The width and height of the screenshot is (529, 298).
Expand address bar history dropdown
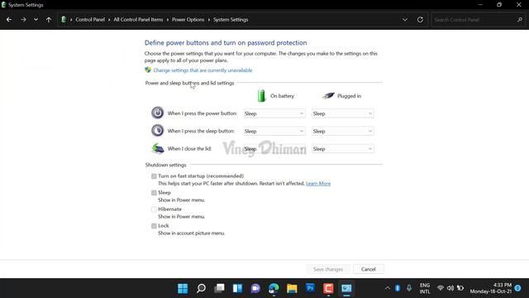pyautogui.click(x=405, y=20)
